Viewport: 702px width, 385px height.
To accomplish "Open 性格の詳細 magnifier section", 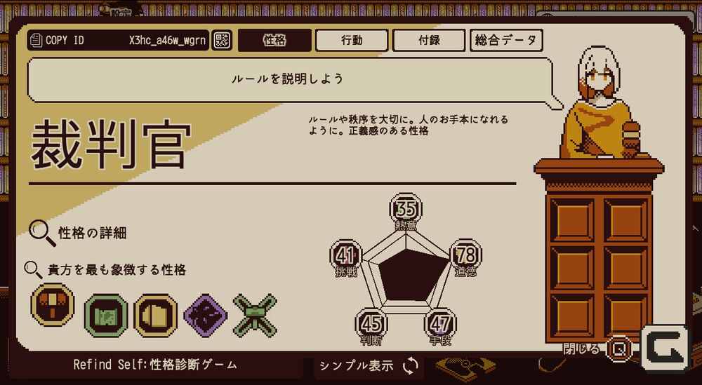I will coord(77,233).
